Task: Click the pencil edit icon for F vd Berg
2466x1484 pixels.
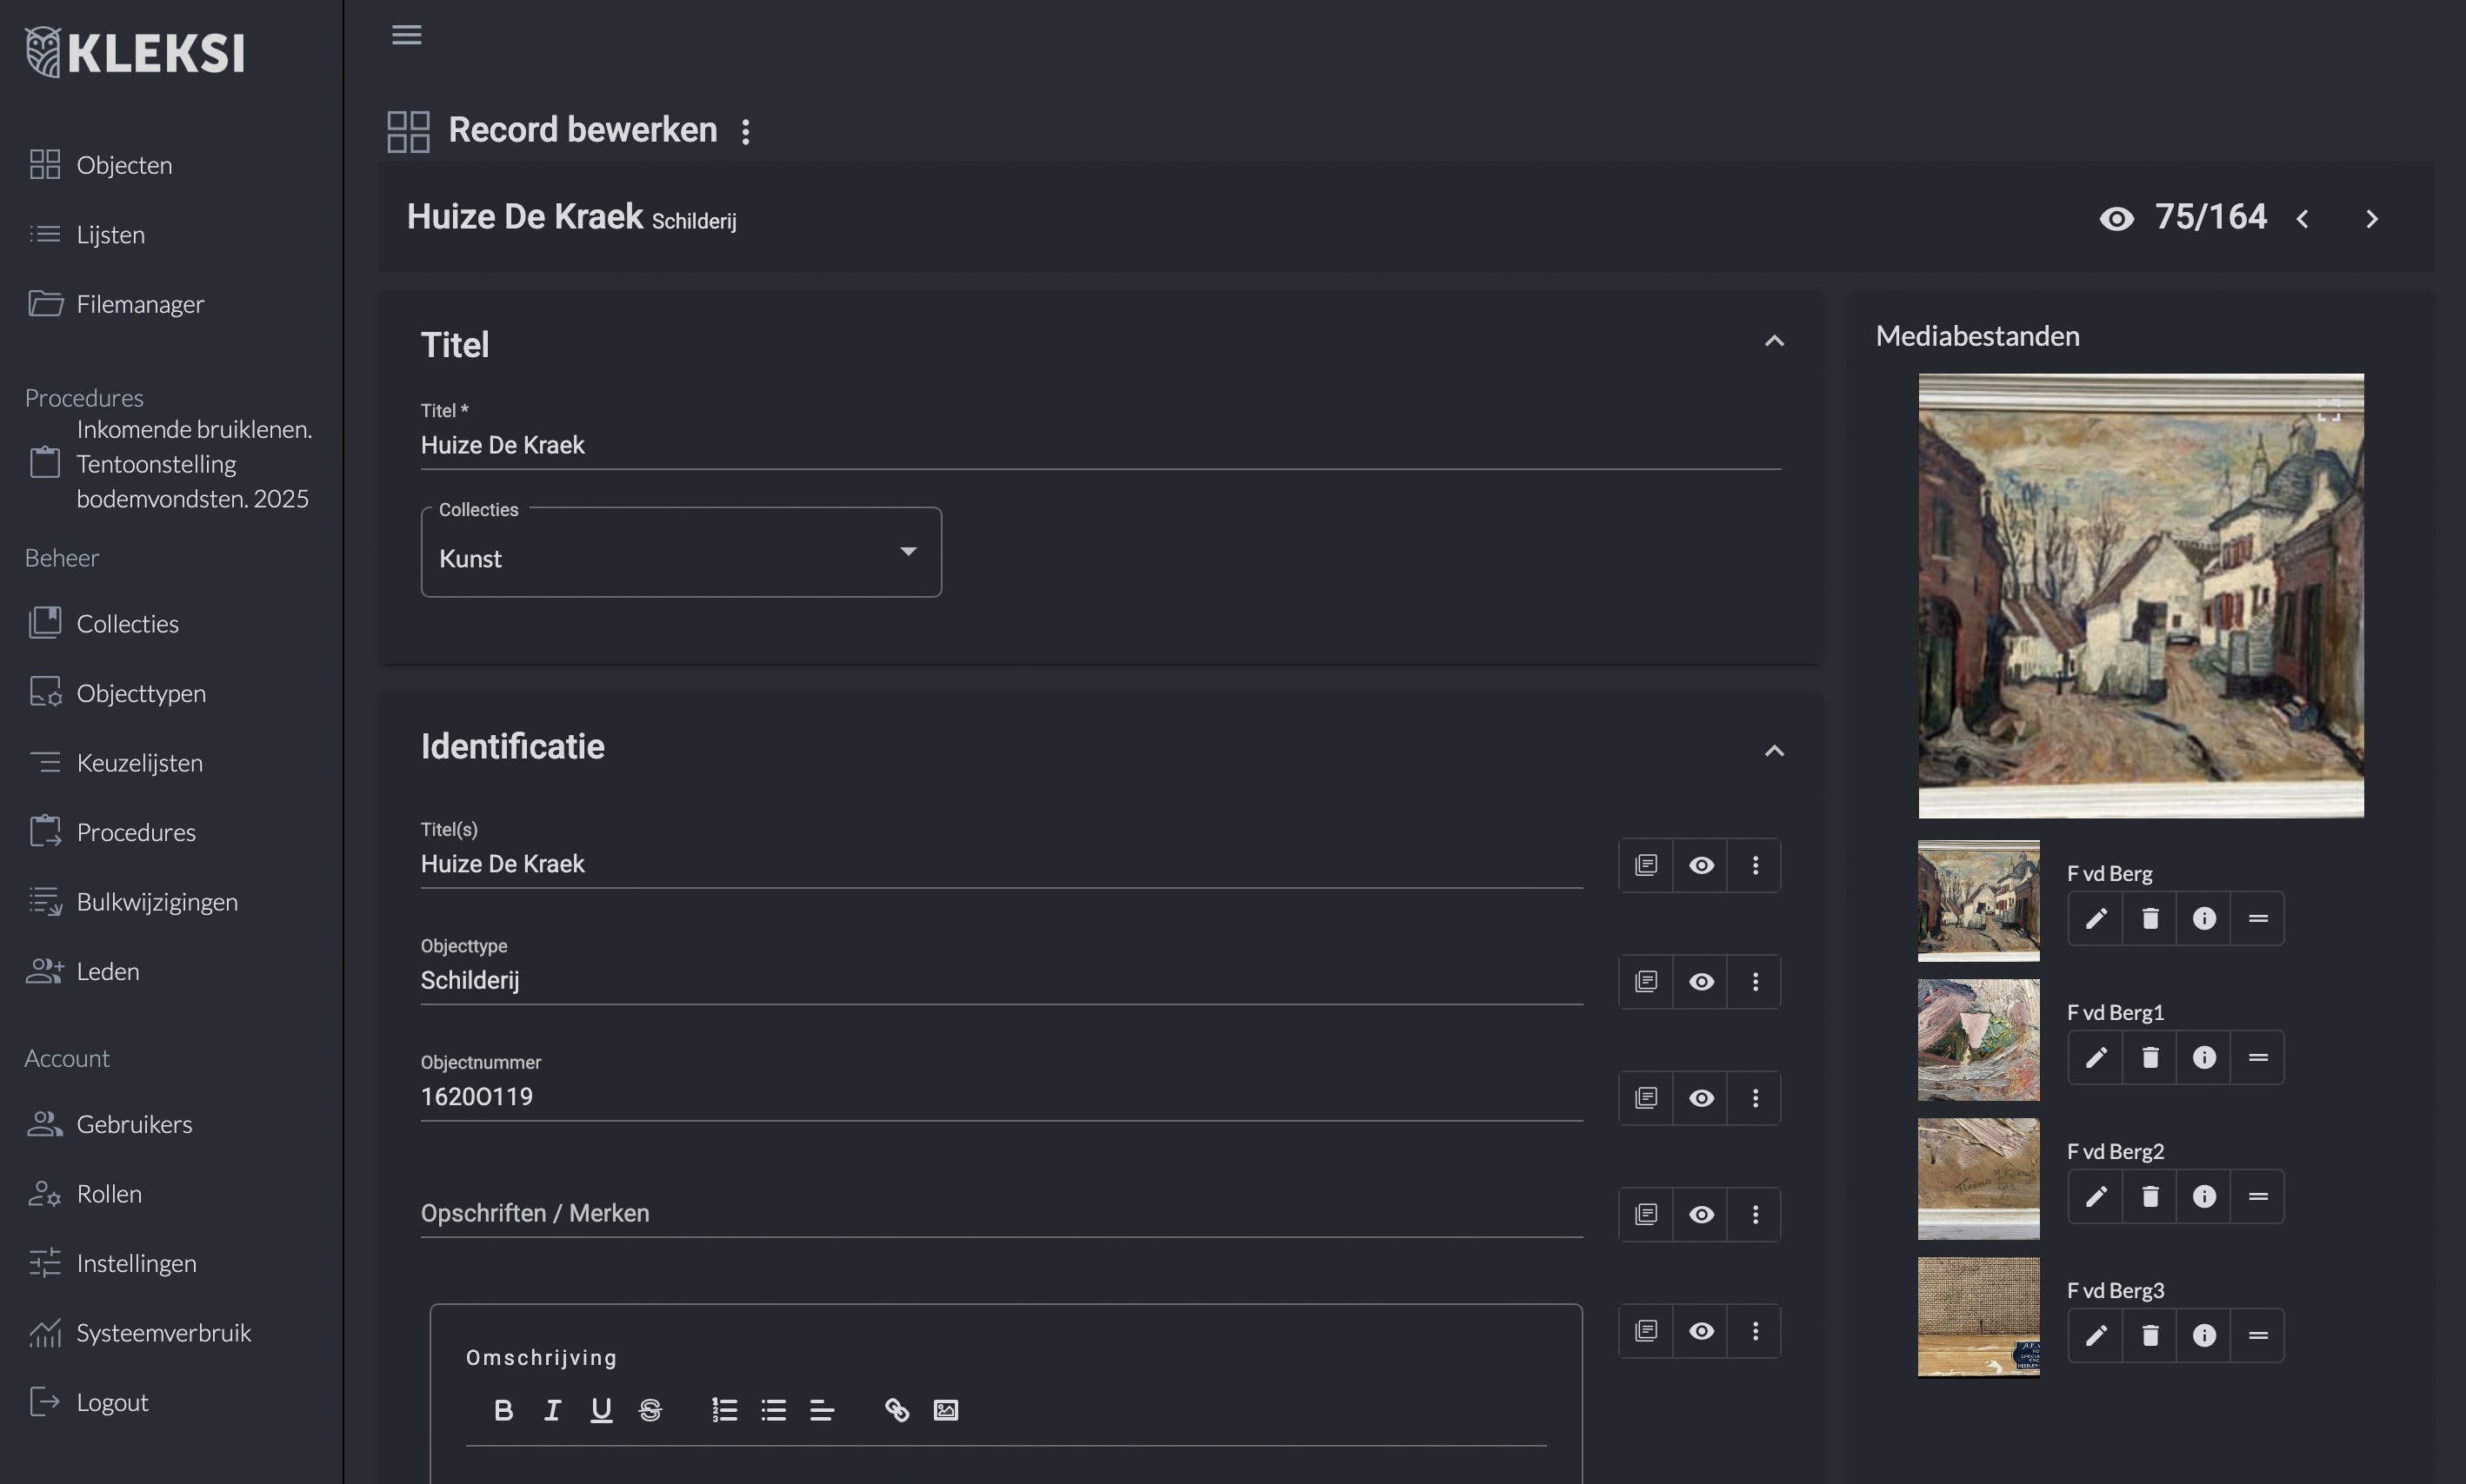Action: (2096, 919)
